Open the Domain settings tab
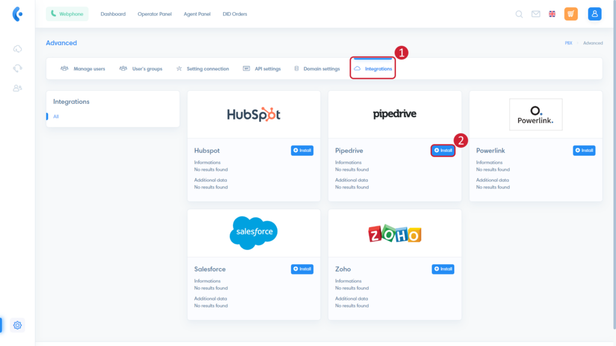Screen dimensions: 616x346 (x=317, y=68)
